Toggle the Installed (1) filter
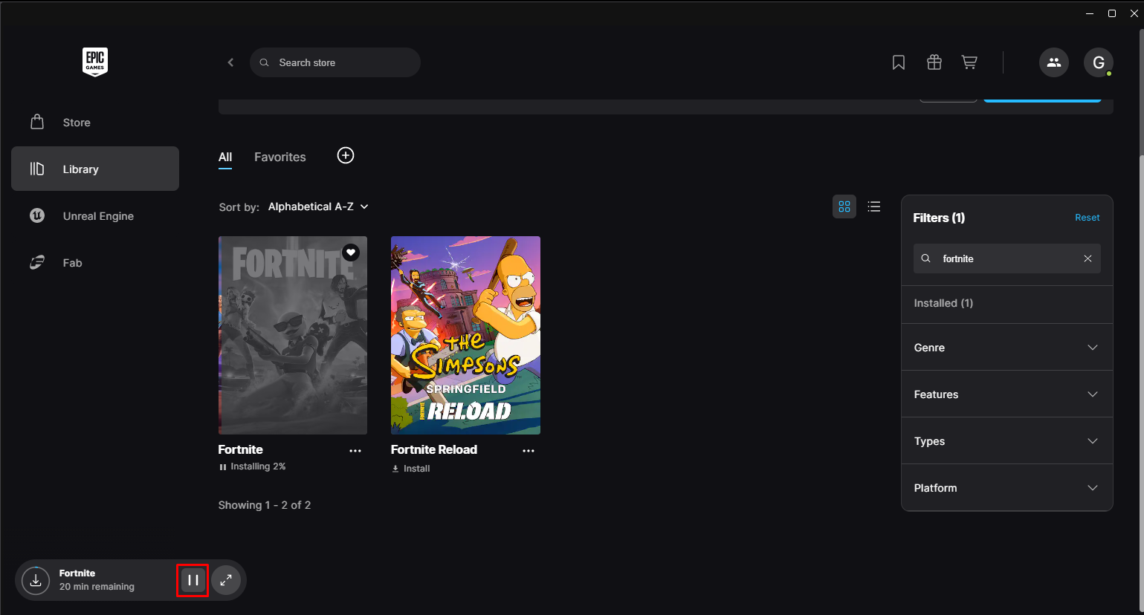1144x615 pixels. [1007, 303]
